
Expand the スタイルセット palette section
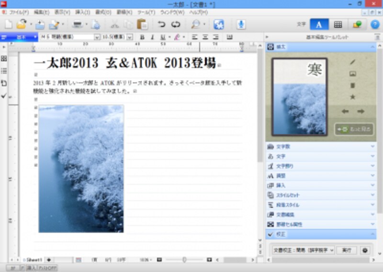point(321,195)
